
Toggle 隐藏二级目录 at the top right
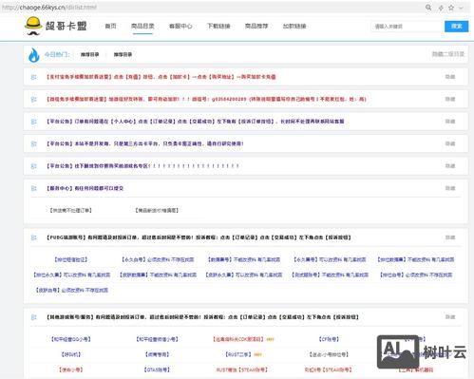448,54
